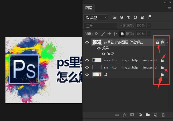
Task: Open the 正常 blend mode dropdown
Action: click(100, 26)
